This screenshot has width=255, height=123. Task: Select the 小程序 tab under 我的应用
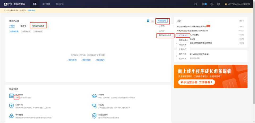12,26
